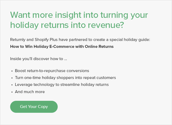The image size is (172, 125).
Task: Select the 'Boost return-to-repurchase conversions' bullet item
Action: [52, 71]
